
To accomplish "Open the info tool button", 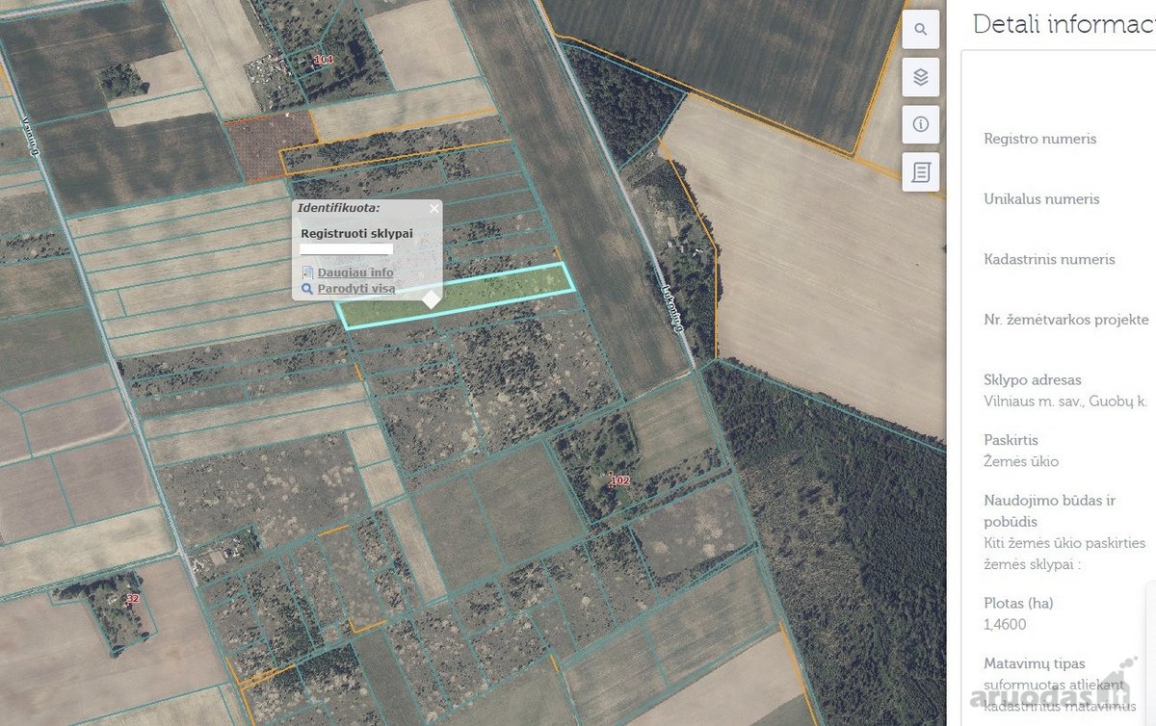I will point(921,124).
